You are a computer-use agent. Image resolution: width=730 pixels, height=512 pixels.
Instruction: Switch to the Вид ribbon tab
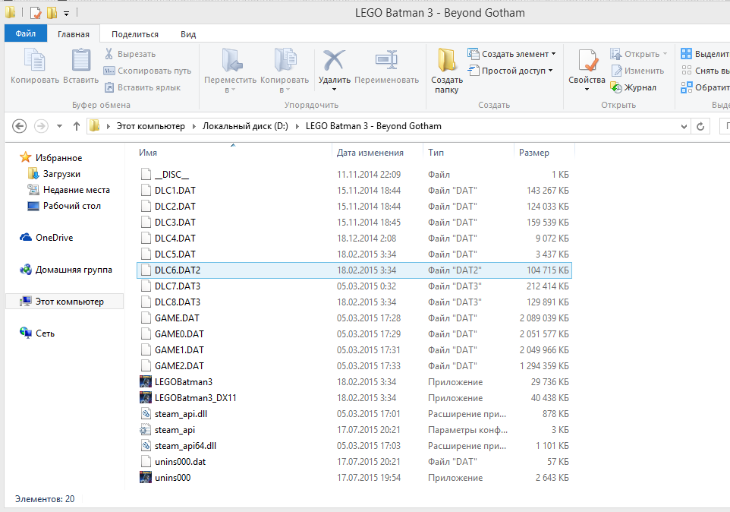(188, 34)
